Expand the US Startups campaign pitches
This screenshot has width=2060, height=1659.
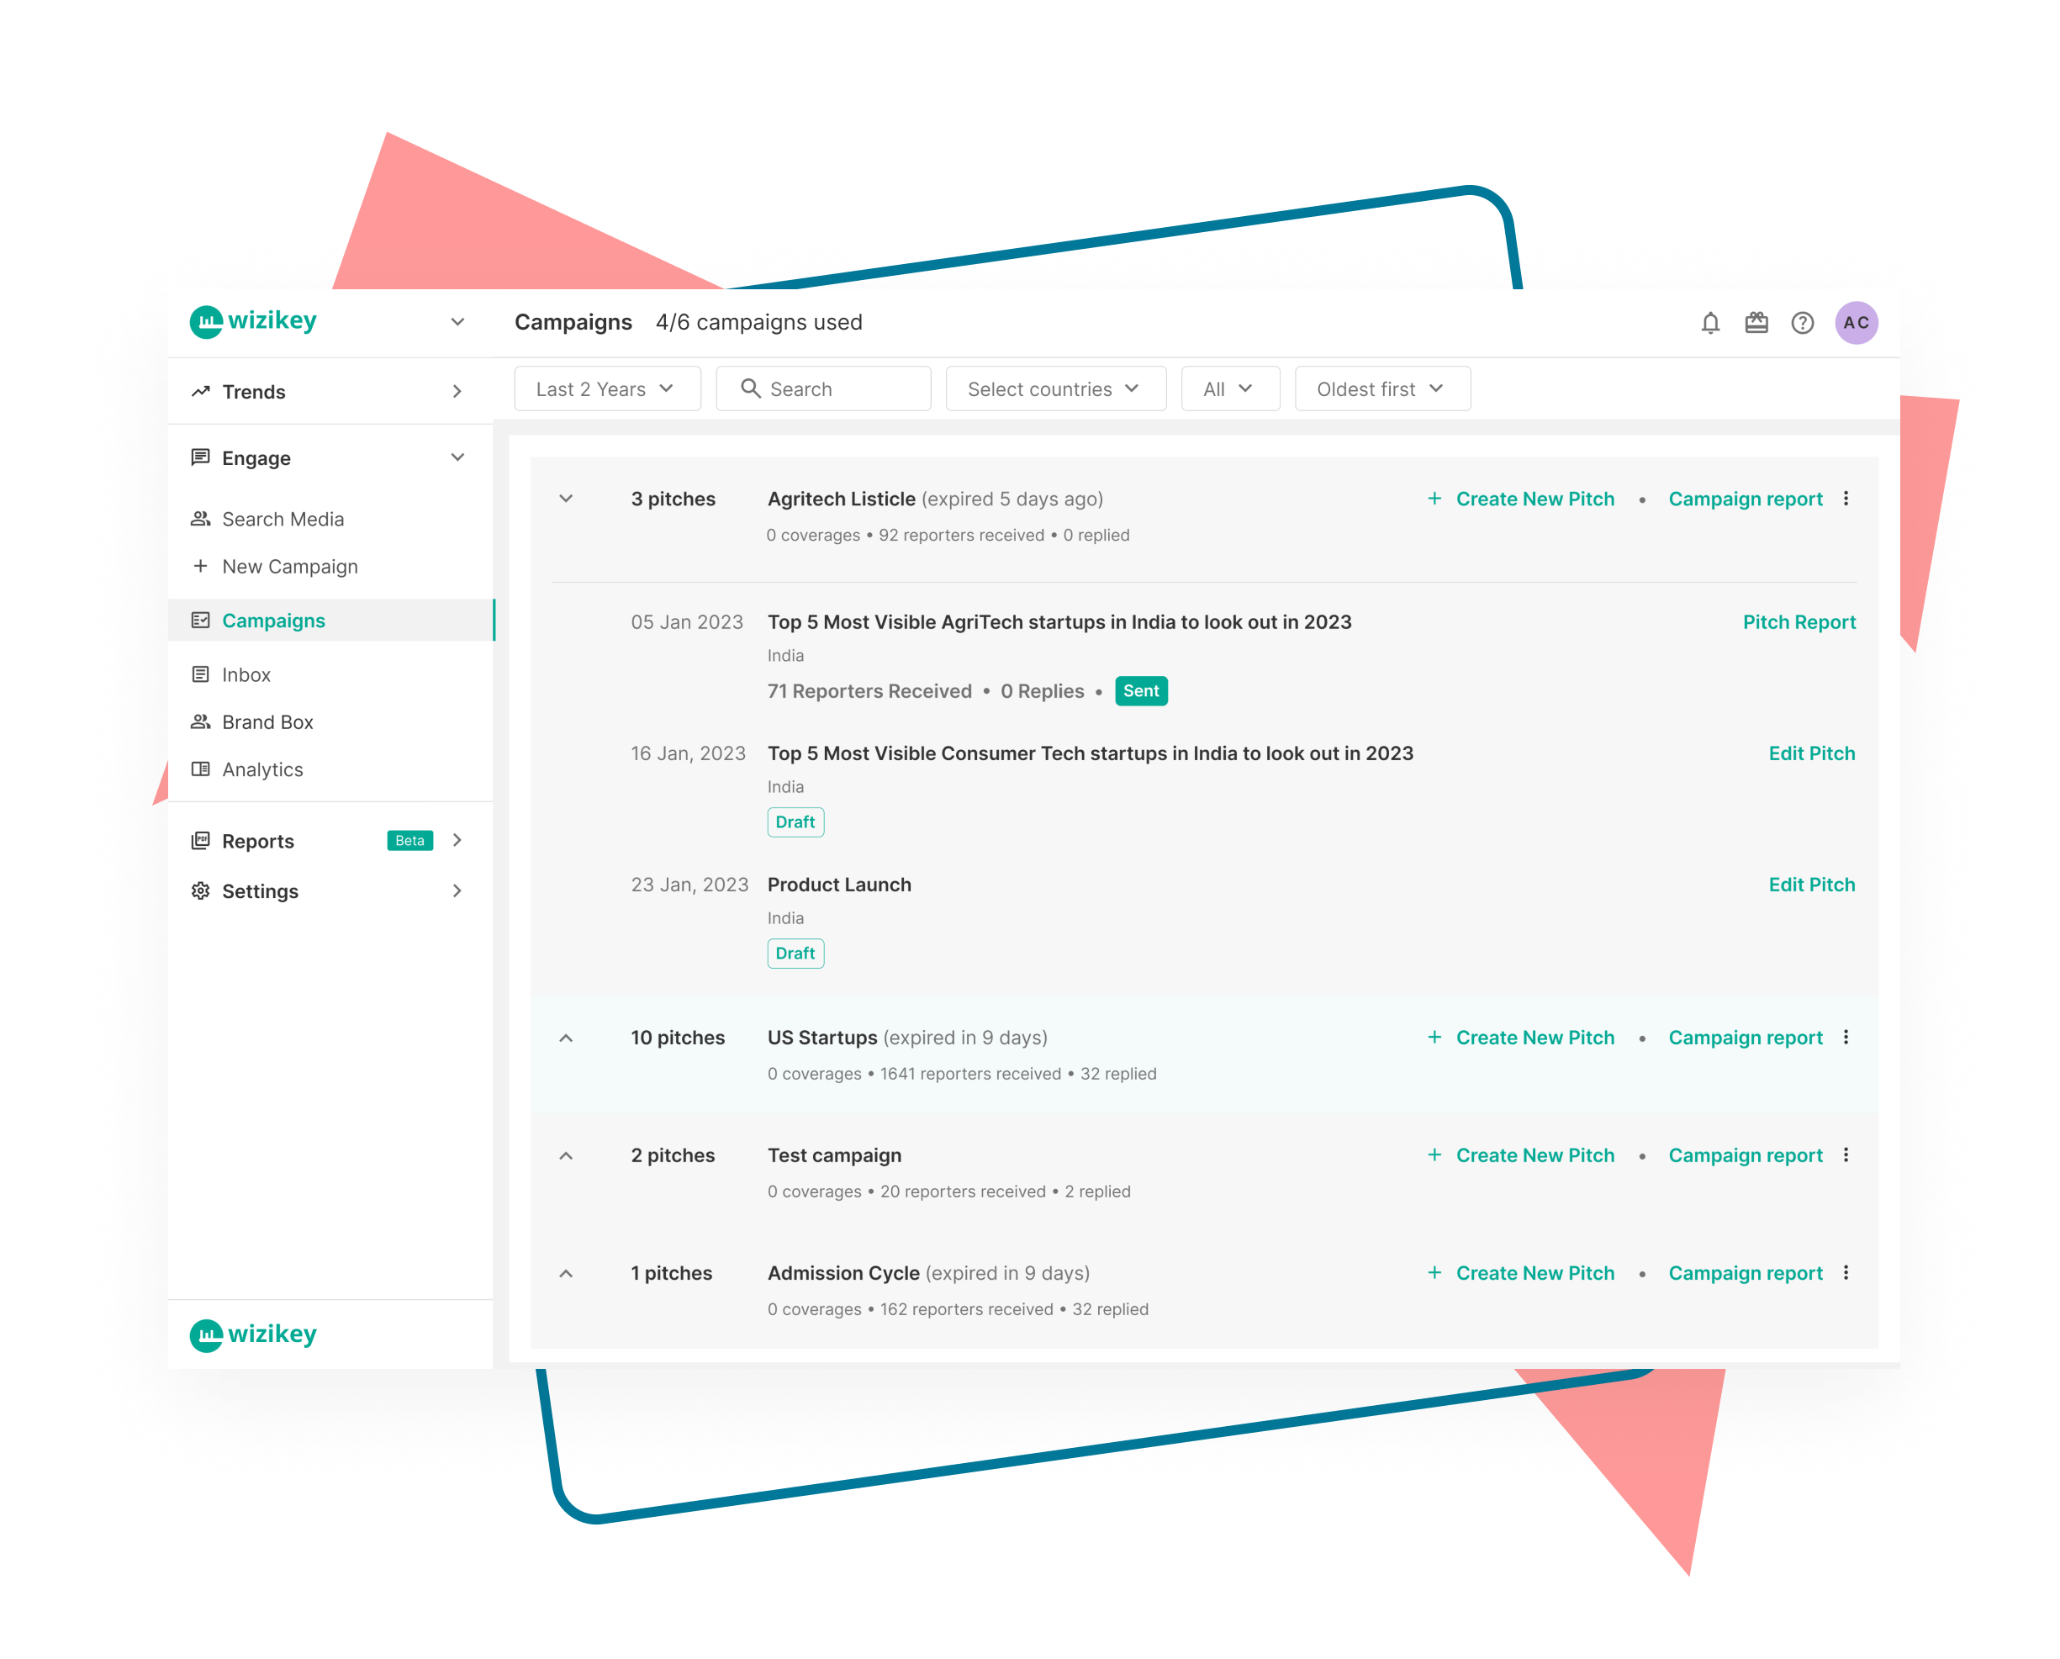(x=565, y=1038)
